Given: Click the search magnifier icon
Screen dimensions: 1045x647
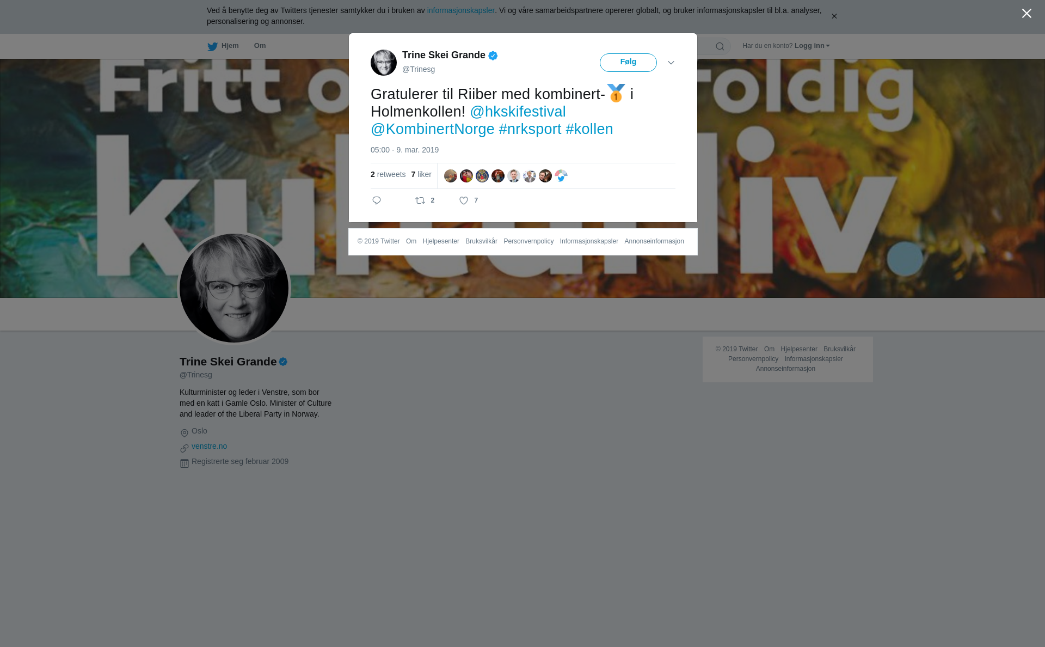Looking at the screenshot, I should [x=720, y=46].
